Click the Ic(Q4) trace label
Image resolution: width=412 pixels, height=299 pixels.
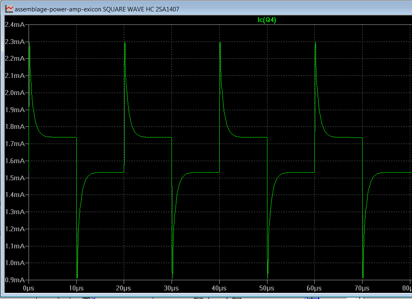(x=267, y=20)
